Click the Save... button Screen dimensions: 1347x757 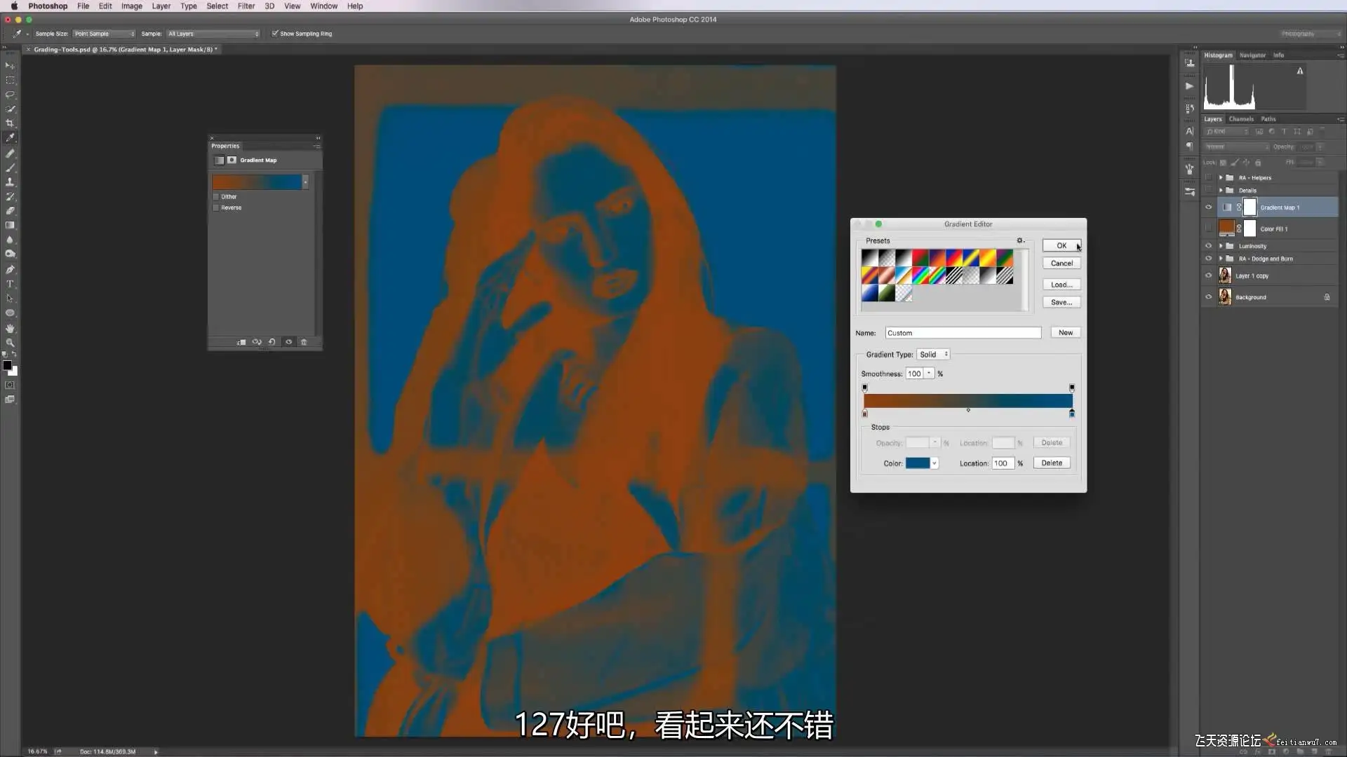1061,302
